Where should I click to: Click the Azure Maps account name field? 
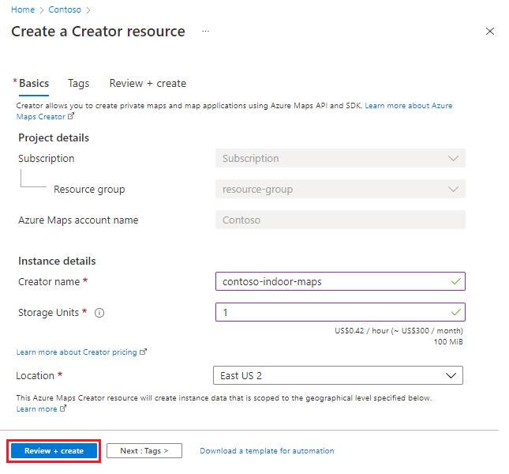click(340, 220)
